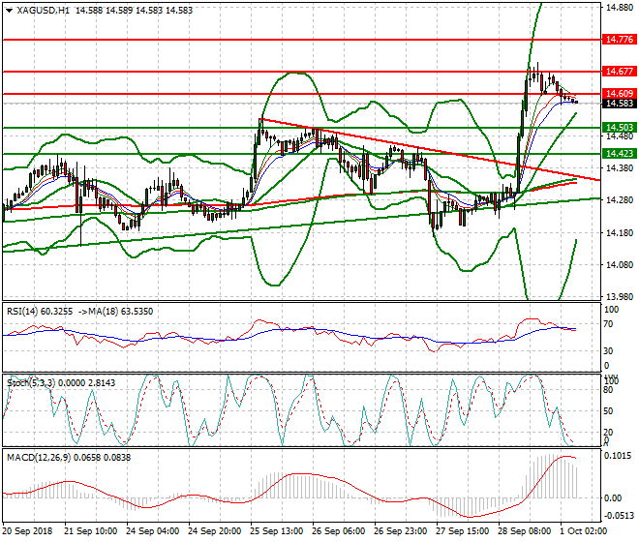Select the 14.503 green price label
Viewport: 639px width, 542px height.
tap(618, 128)
